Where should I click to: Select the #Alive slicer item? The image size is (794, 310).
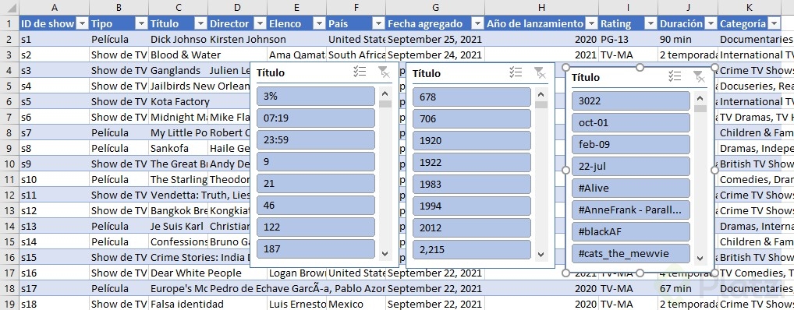630,188
